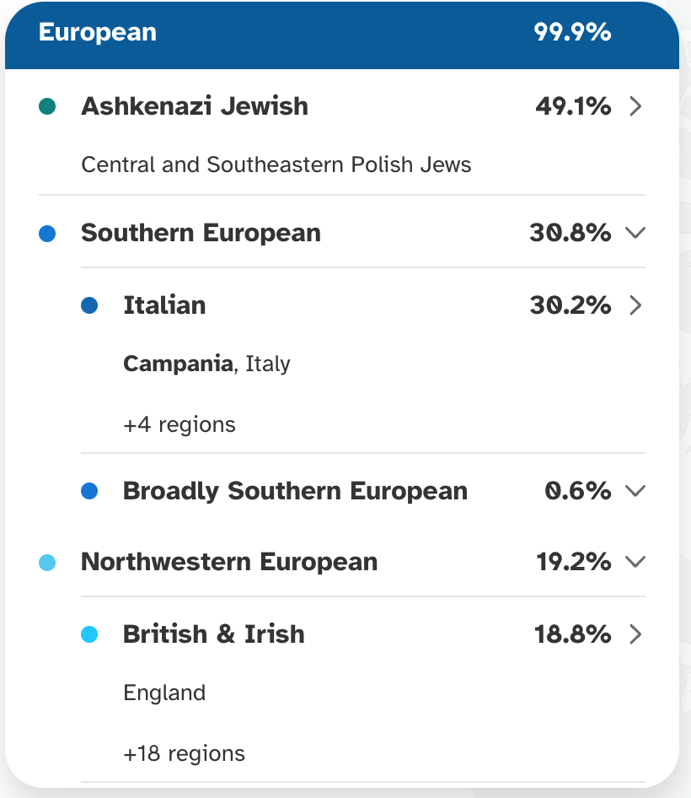Screen dimensions: 691x798
Task: Expand Broadly Southern European chevron
Action: point(635,491)
